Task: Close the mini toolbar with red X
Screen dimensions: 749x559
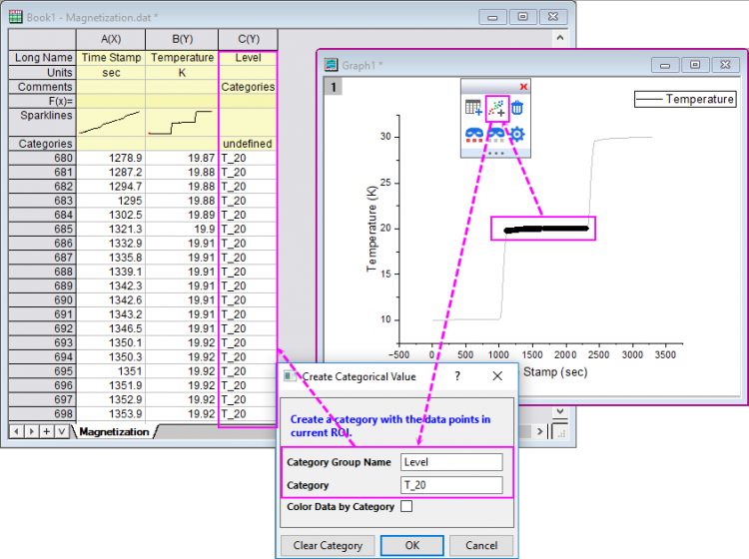Action: [523, 87]
